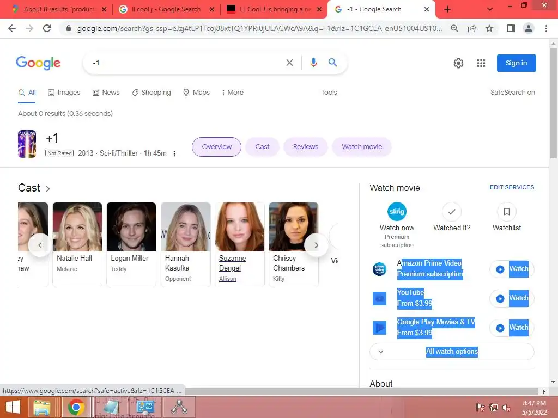Click the SafeSearch on setting
This screenshot has width=558, height=418.
(512, 93)
